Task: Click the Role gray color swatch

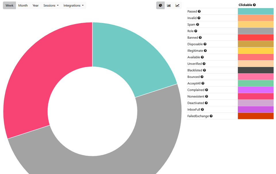Action: pos(256,31)
